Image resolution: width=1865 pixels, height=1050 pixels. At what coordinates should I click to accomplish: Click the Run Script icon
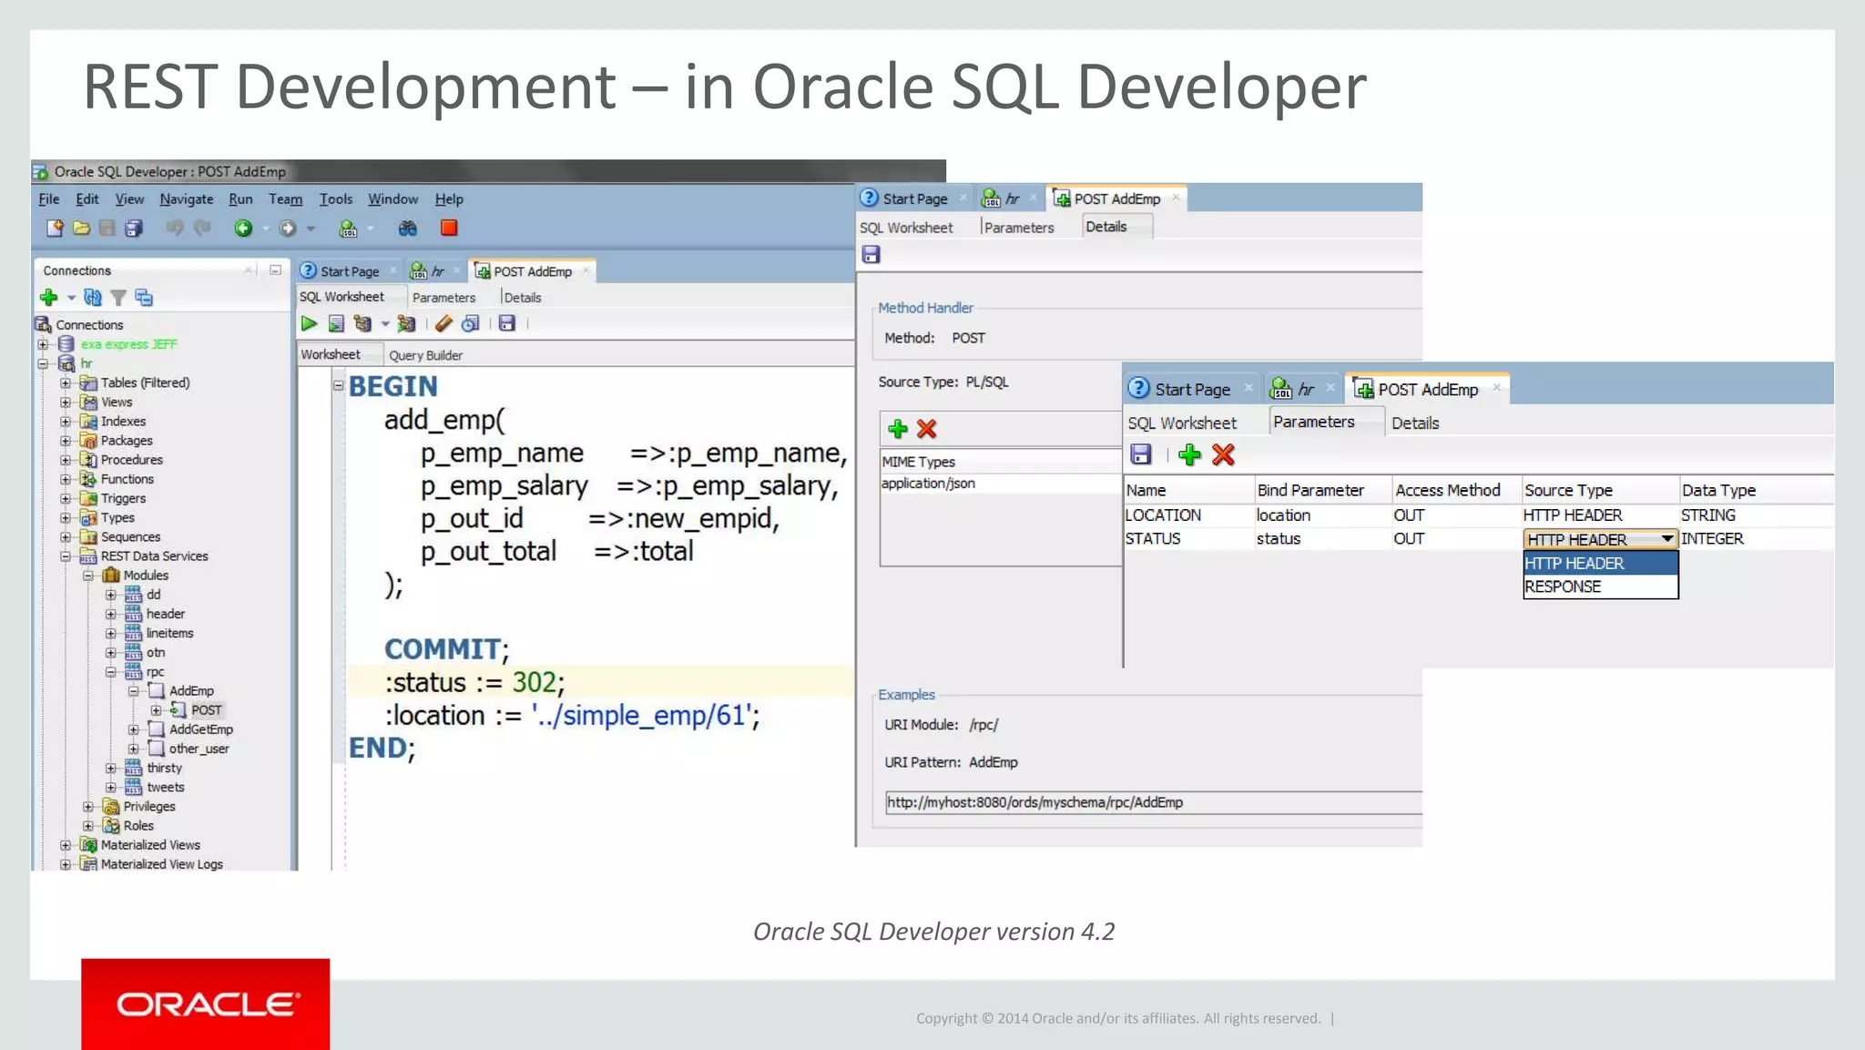(336, 323)
